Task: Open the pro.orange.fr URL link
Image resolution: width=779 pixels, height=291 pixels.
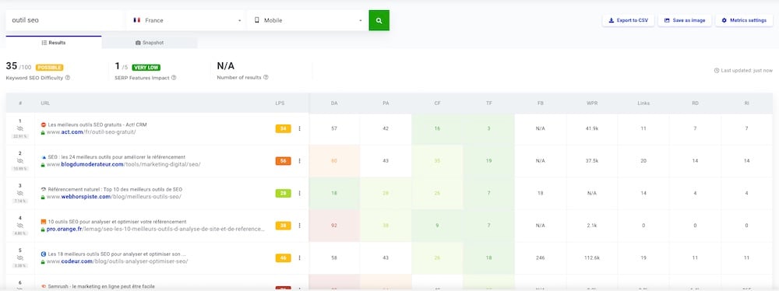Action: pos(156,229)
